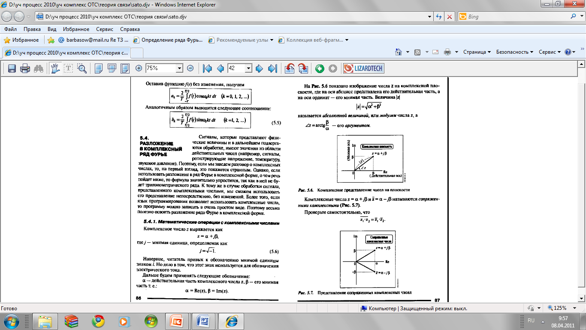The width and height of the screenshot is (586, 330).
Task: Click the command bar Print icon
Action: tap(447, 52)
